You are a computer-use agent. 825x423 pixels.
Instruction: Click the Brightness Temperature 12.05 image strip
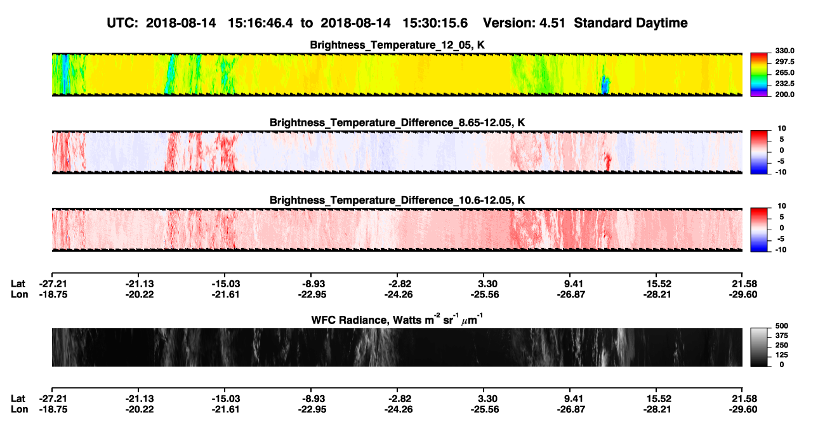[x=397, y=74]
